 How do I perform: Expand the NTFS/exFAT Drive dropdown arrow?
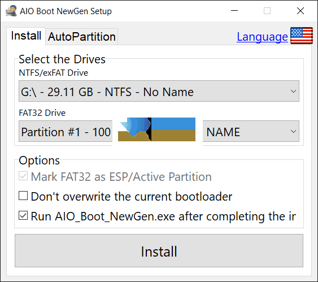pyautogui.click(x=293, y=92)
